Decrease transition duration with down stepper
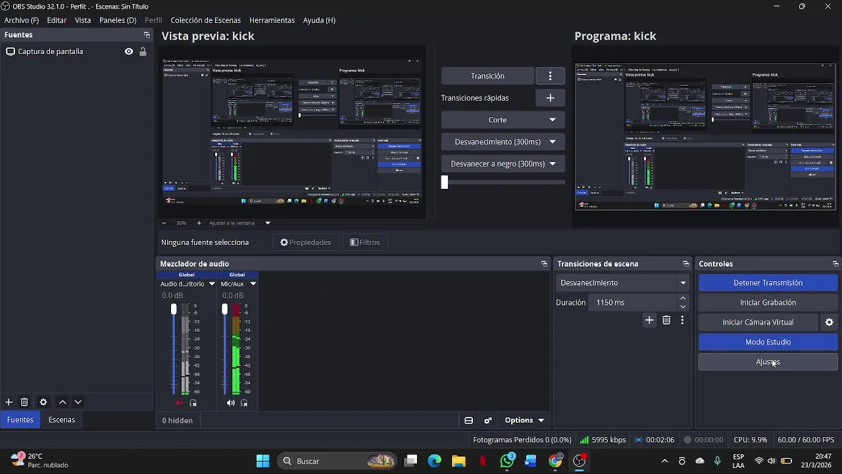The height and width of the screenshot is (474, 842). (683, 307)
